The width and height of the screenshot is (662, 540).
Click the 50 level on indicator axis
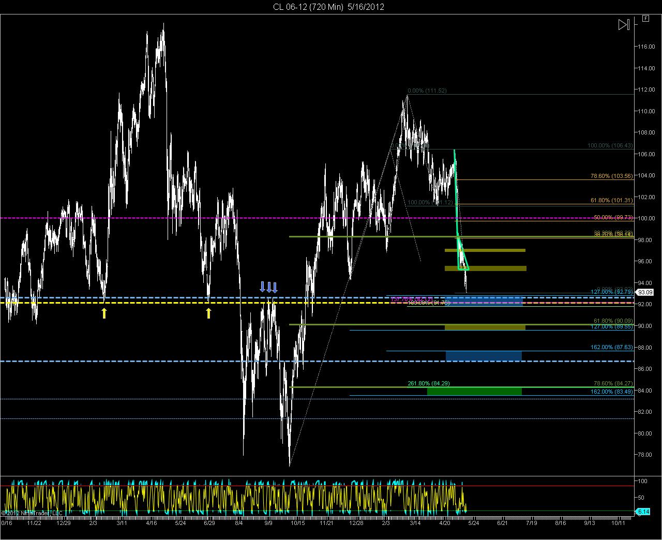coord(640,498)
